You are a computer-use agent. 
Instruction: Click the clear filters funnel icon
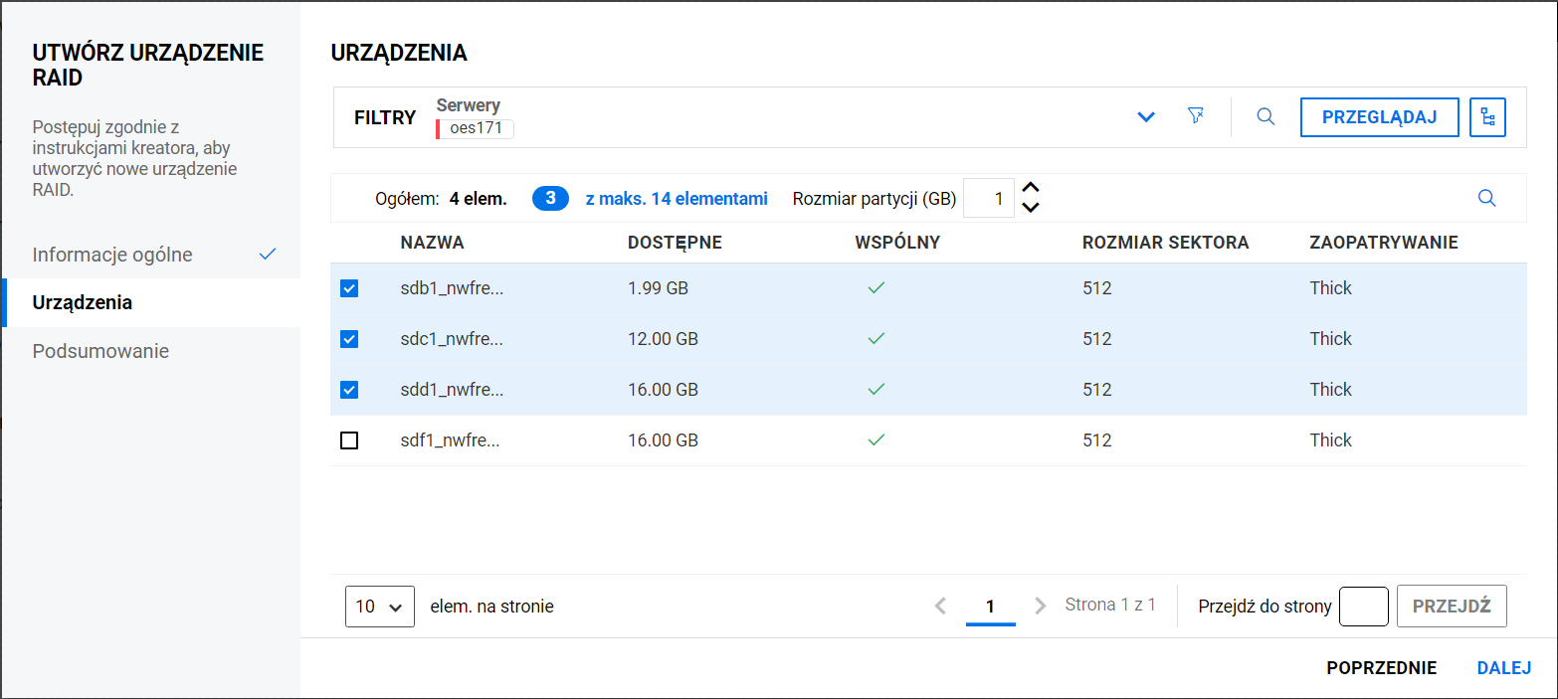pyautogui.click(x=1196, y=116)
